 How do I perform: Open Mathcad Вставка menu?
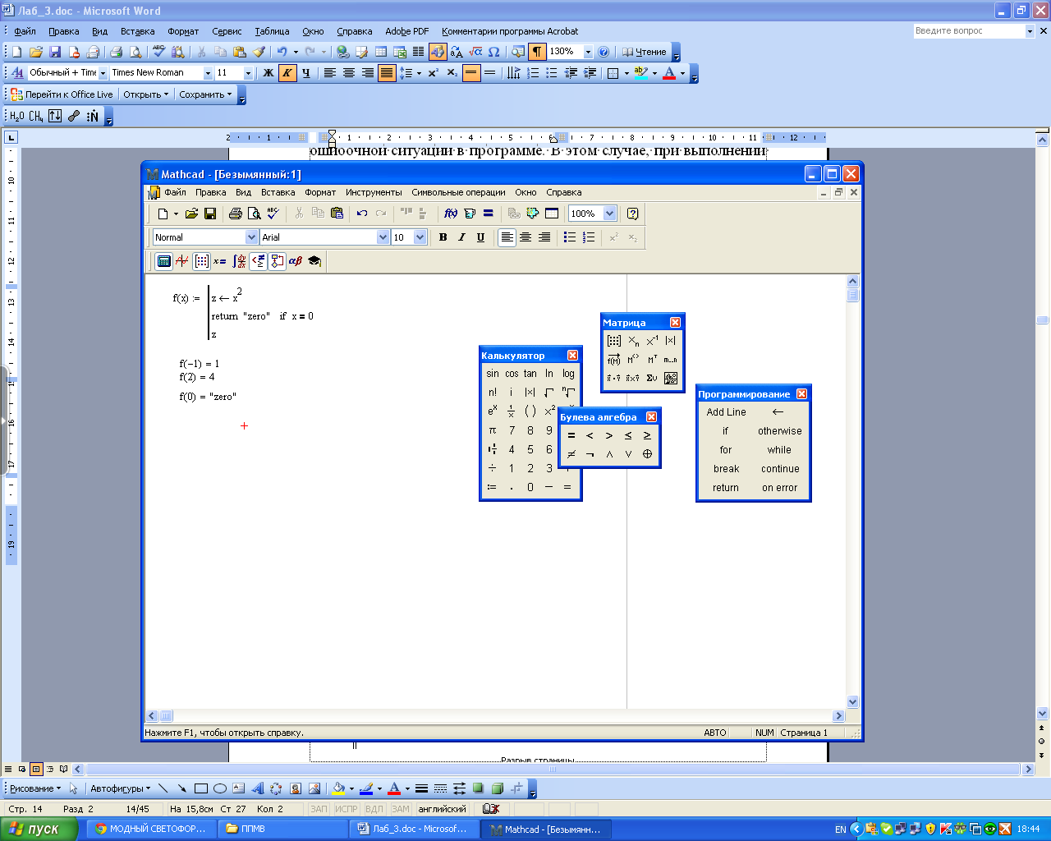(278, 192)
